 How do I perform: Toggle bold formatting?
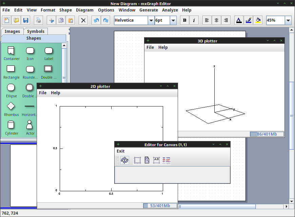click(x=185, y=20)
